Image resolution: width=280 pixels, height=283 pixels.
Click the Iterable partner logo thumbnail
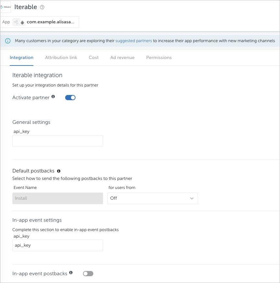6,7
